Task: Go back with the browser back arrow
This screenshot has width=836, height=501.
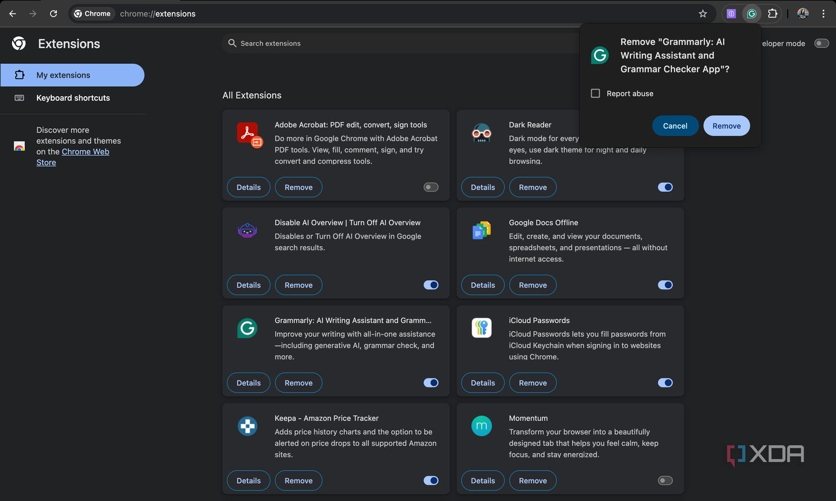Action: (13, 14)
